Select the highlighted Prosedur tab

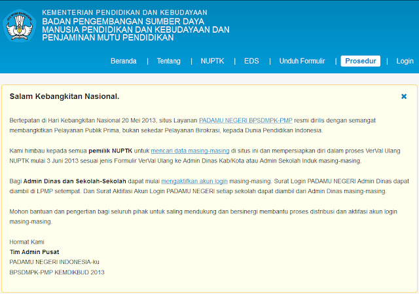[361, 61]
